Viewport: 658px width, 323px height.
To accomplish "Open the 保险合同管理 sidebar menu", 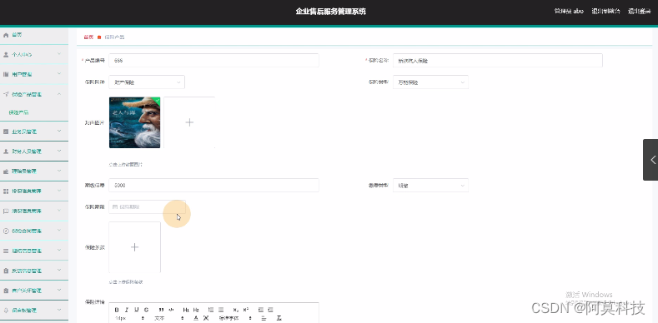I will (34, 231).
